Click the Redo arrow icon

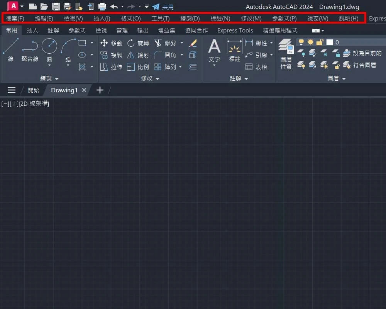tap(131, 7)
